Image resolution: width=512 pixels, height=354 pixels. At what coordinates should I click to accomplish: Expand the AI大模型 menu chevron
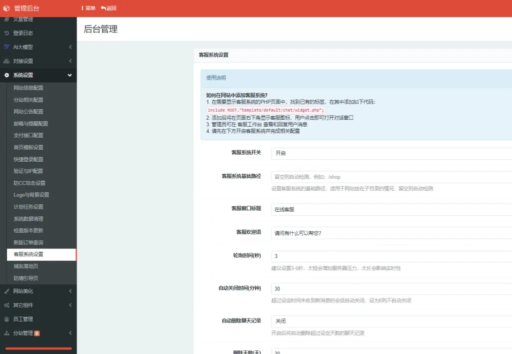pos(70,47)
